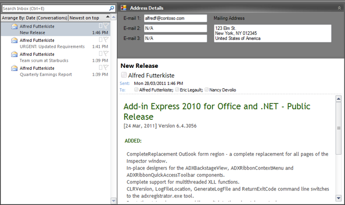
Task: Click the down arrow of the reading pane scrollbar
Action: click(338, 198)
